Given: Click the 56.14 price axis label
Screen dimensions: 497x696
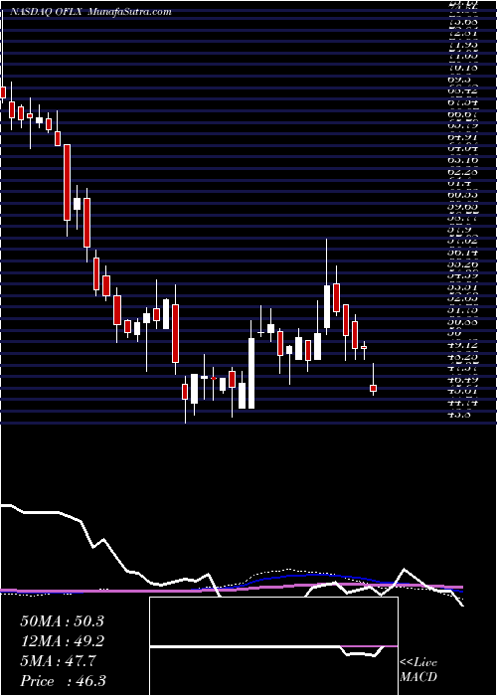Looking at the screenshot, I should pyautogui.click(x=461, y=253).
